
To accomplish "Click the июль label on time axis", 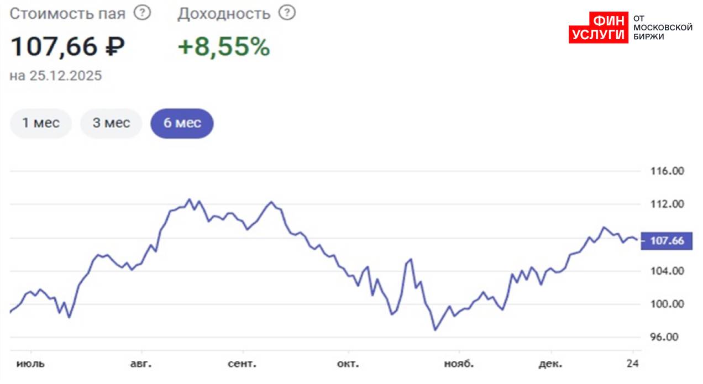I will 31,364.
